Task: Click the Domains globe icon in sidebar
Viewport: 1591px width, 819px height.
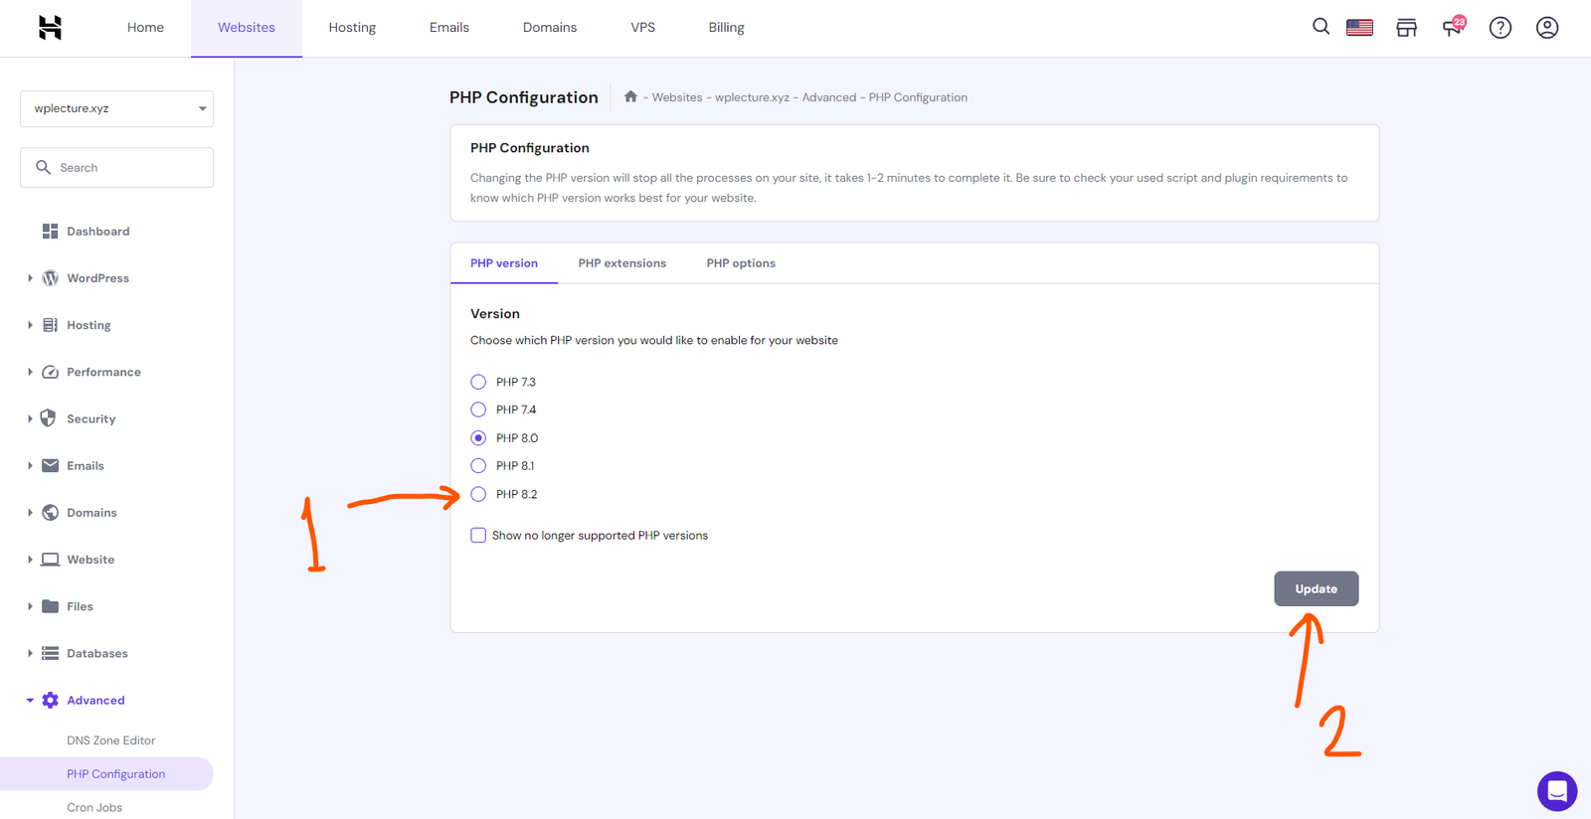Action: pos(50,513)
